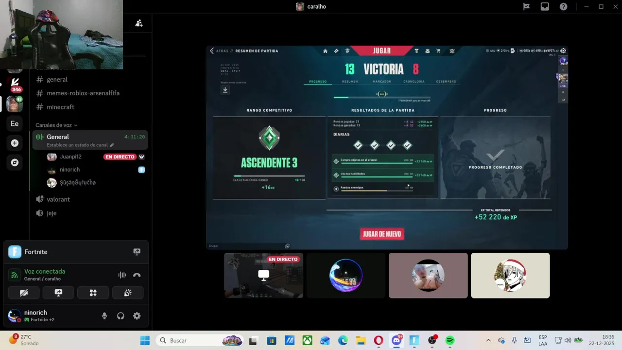Open Valorant settings gear in stream
The image size is (622, 350).
click(x=563, y=51)
